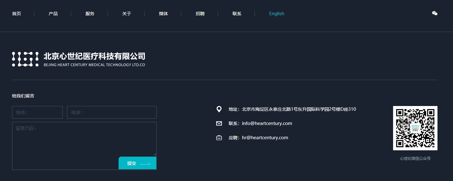Navigate to the 招聘 careers page
453x181 pixels.
coord(200,14)
